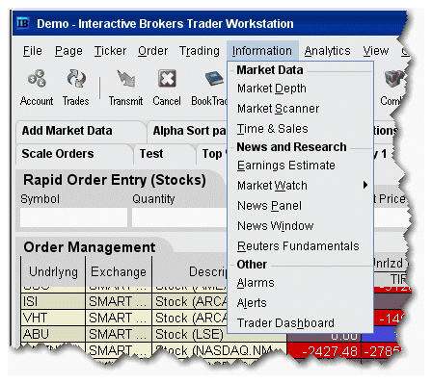Click the partially hidden Combo toolbar icon

point(393,79)
